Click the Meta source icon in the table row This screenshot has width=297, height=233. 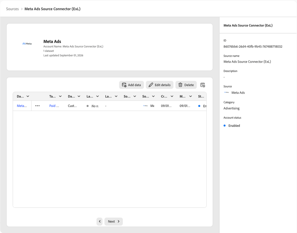coord(145,106)
